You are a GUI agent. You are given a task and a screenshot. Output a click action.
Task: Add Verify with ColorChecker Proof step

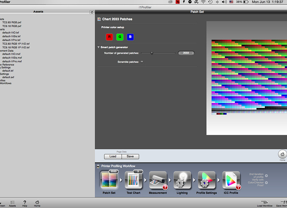pos(266,183)
